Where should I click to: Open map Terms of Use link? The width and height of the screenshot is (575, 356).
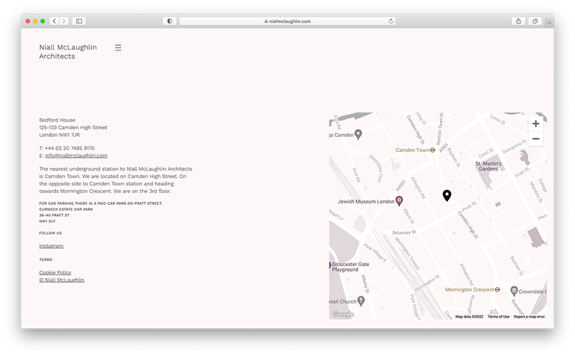click(x=498, y=316)
